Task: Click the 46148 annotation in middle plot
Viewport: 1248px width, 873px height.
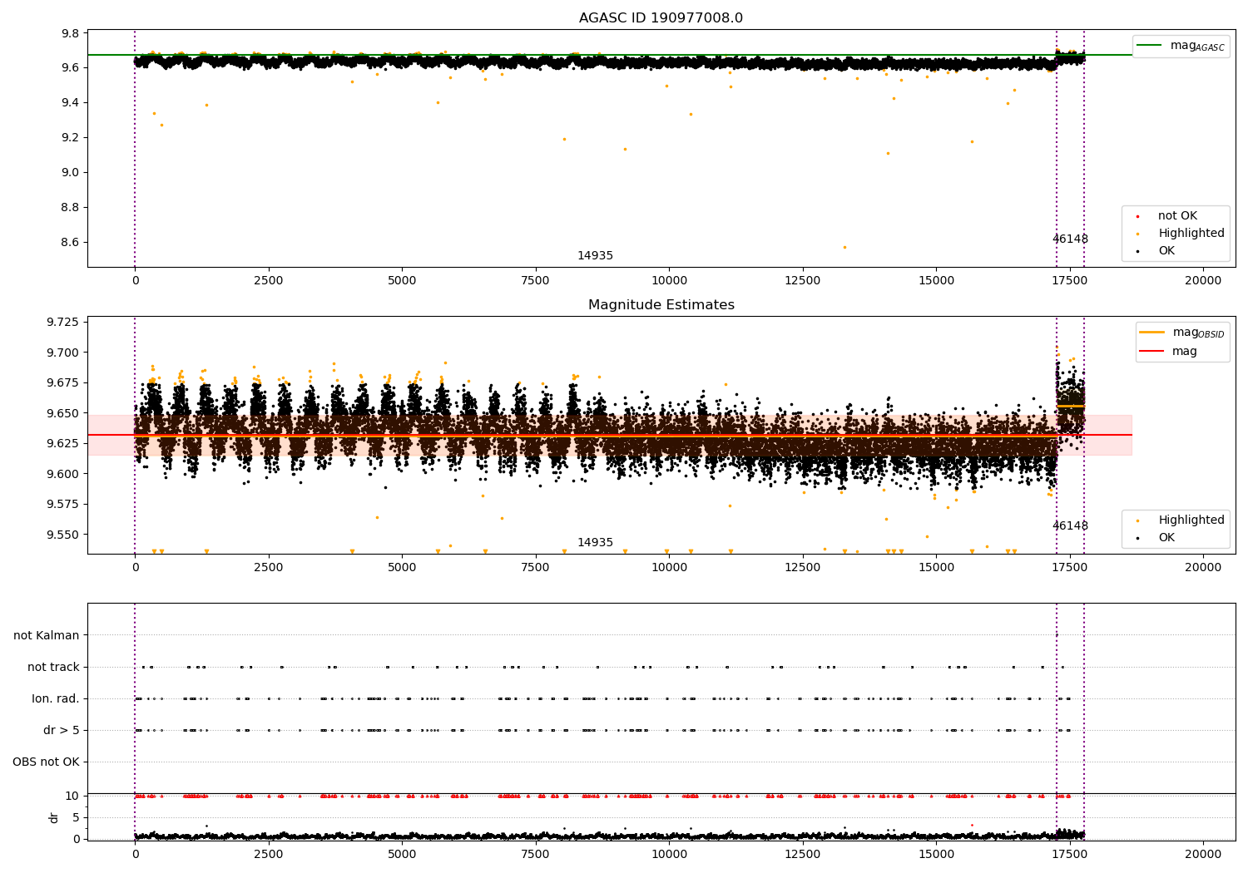Action: pos(1070,526)
